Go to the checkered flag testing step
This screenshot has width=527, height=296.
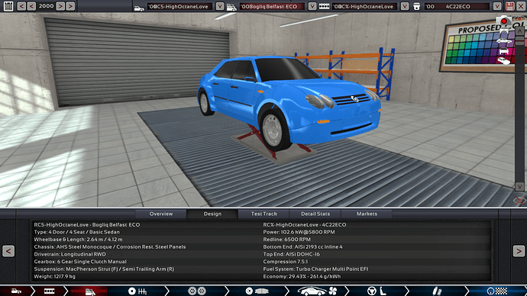click(496, 291)
